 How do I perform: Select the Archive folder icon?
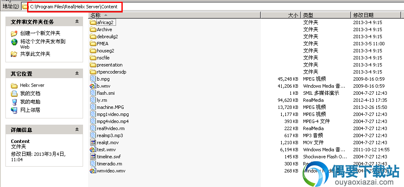[93, 30]
